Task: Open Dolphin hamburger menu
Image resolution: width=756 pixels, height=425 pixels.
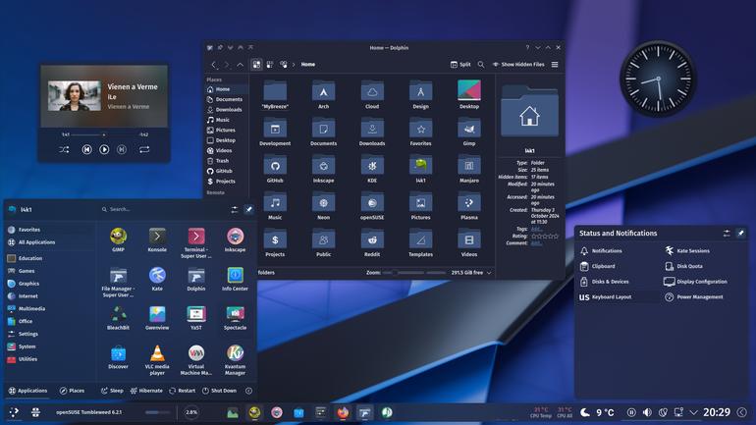Action: tap(555, 64)
